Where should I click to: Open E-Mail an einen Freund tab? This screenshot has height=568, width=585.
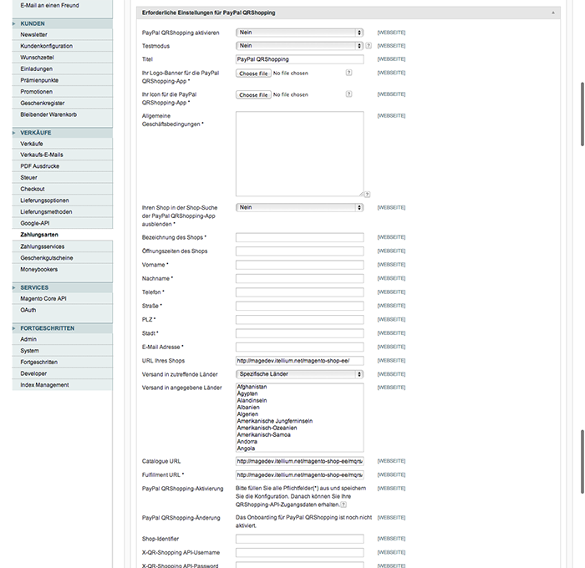click(x=63, y=6)
